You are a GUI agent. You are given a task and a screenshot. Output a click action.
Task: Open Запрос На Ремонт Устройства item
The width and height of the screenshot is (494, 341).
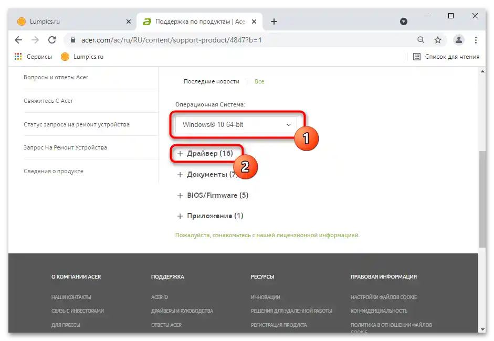[x=65, y=147]
